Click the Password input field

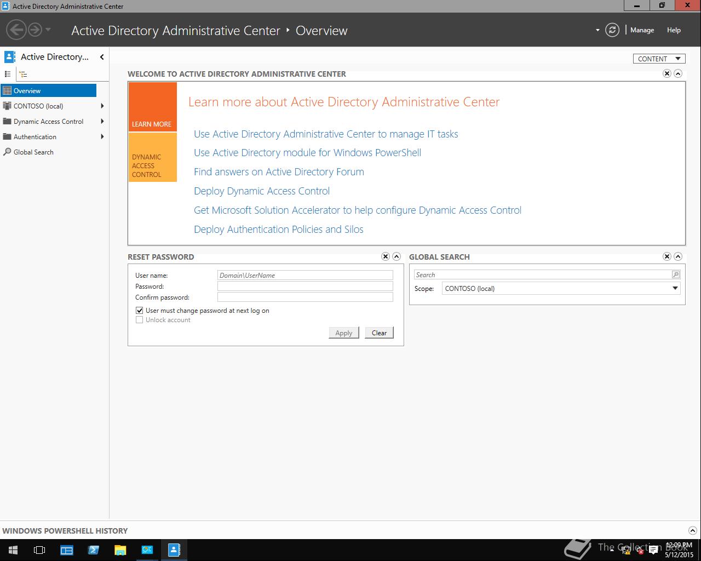[305, 286]
